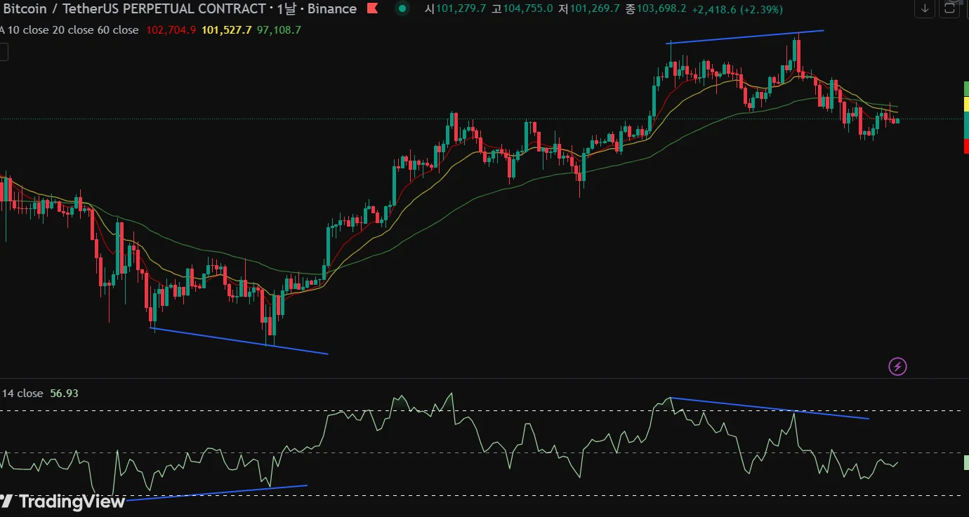Click the purple lightning bolt icon
The height and width of the screenshot is (517, 969).
pyautogui.click(x=897, y=366)
